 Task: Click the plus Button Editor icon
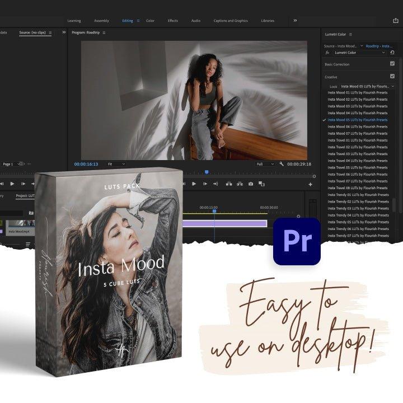pyautogui.click(x=311, y=184)
